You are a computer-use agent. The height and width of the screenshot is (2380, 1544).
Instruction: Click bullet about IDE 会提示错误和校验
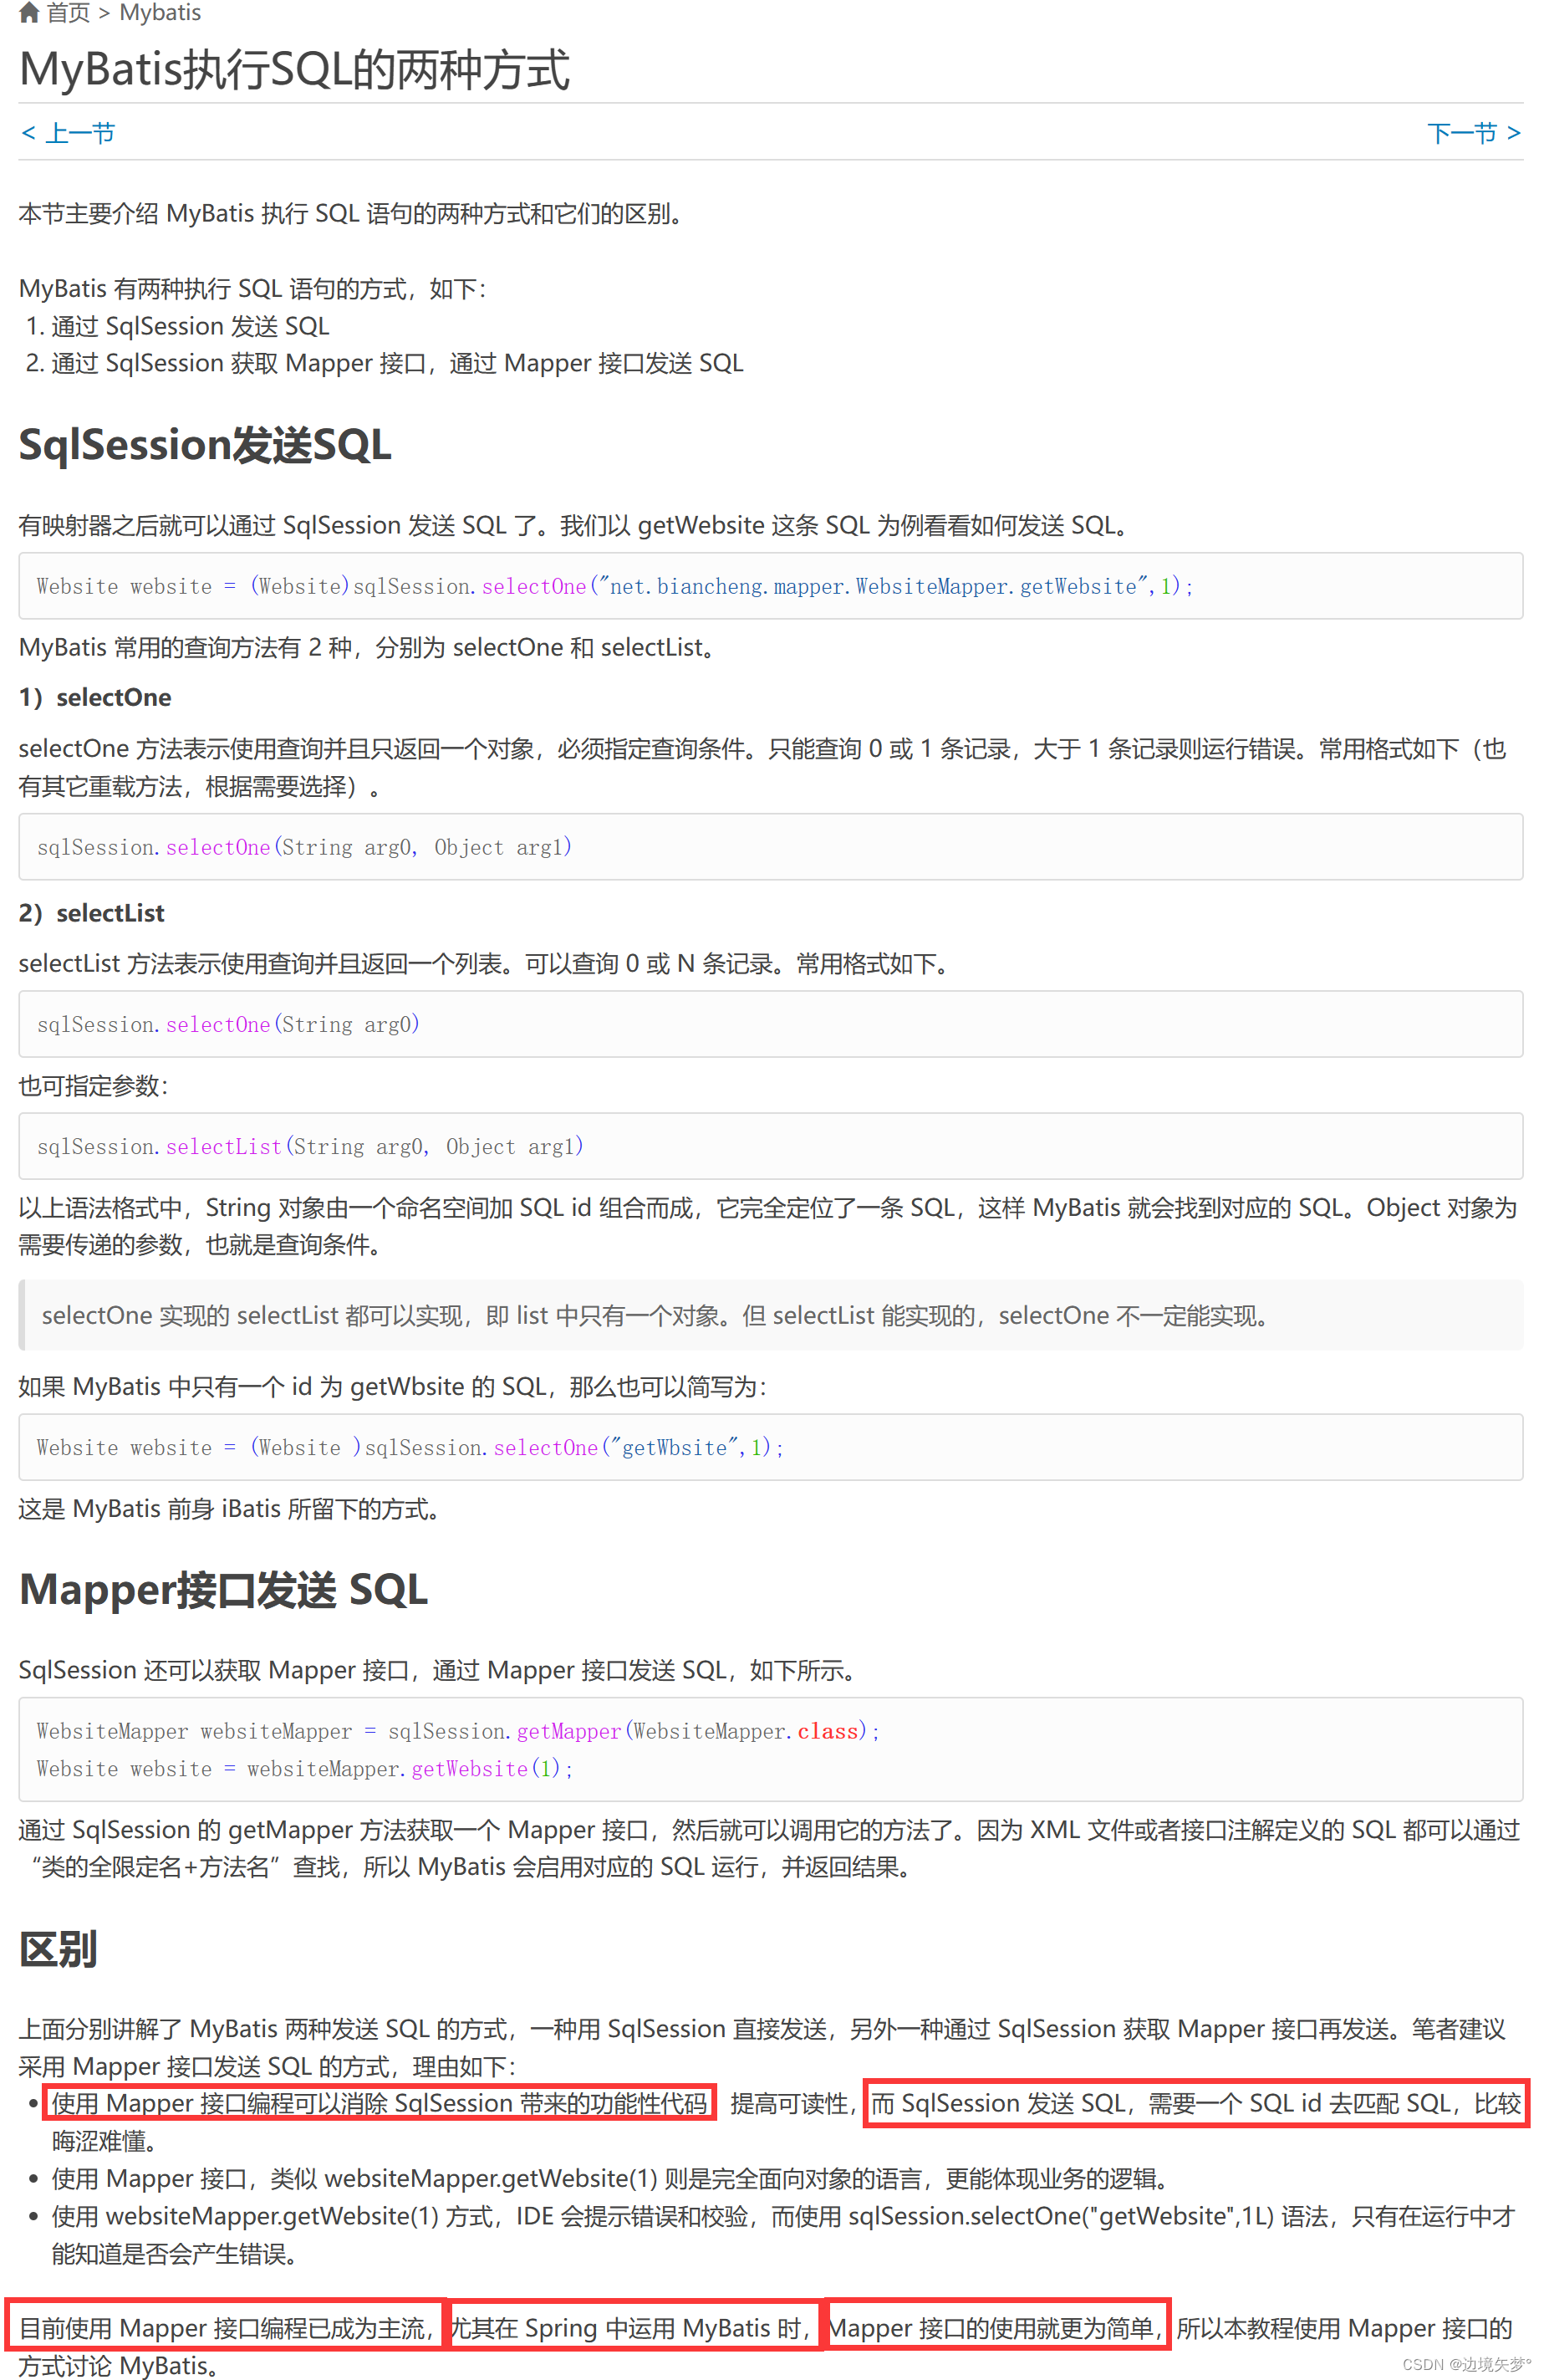coord(783,2234)
